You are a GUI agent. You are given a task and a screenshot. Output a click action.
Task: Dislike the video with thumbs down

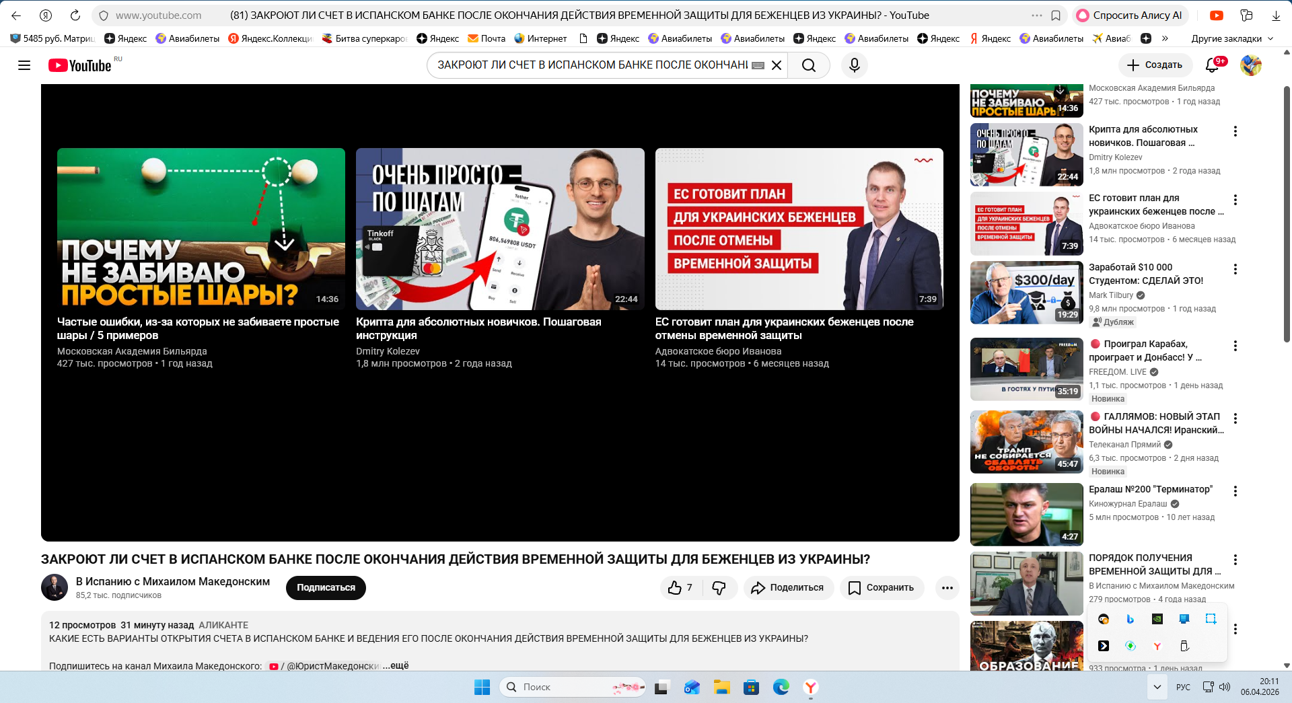coord(719,588)
